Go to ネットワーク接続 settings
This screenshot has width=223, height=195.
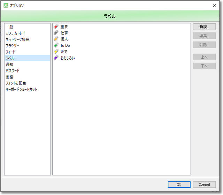click(x=17, y=39)
